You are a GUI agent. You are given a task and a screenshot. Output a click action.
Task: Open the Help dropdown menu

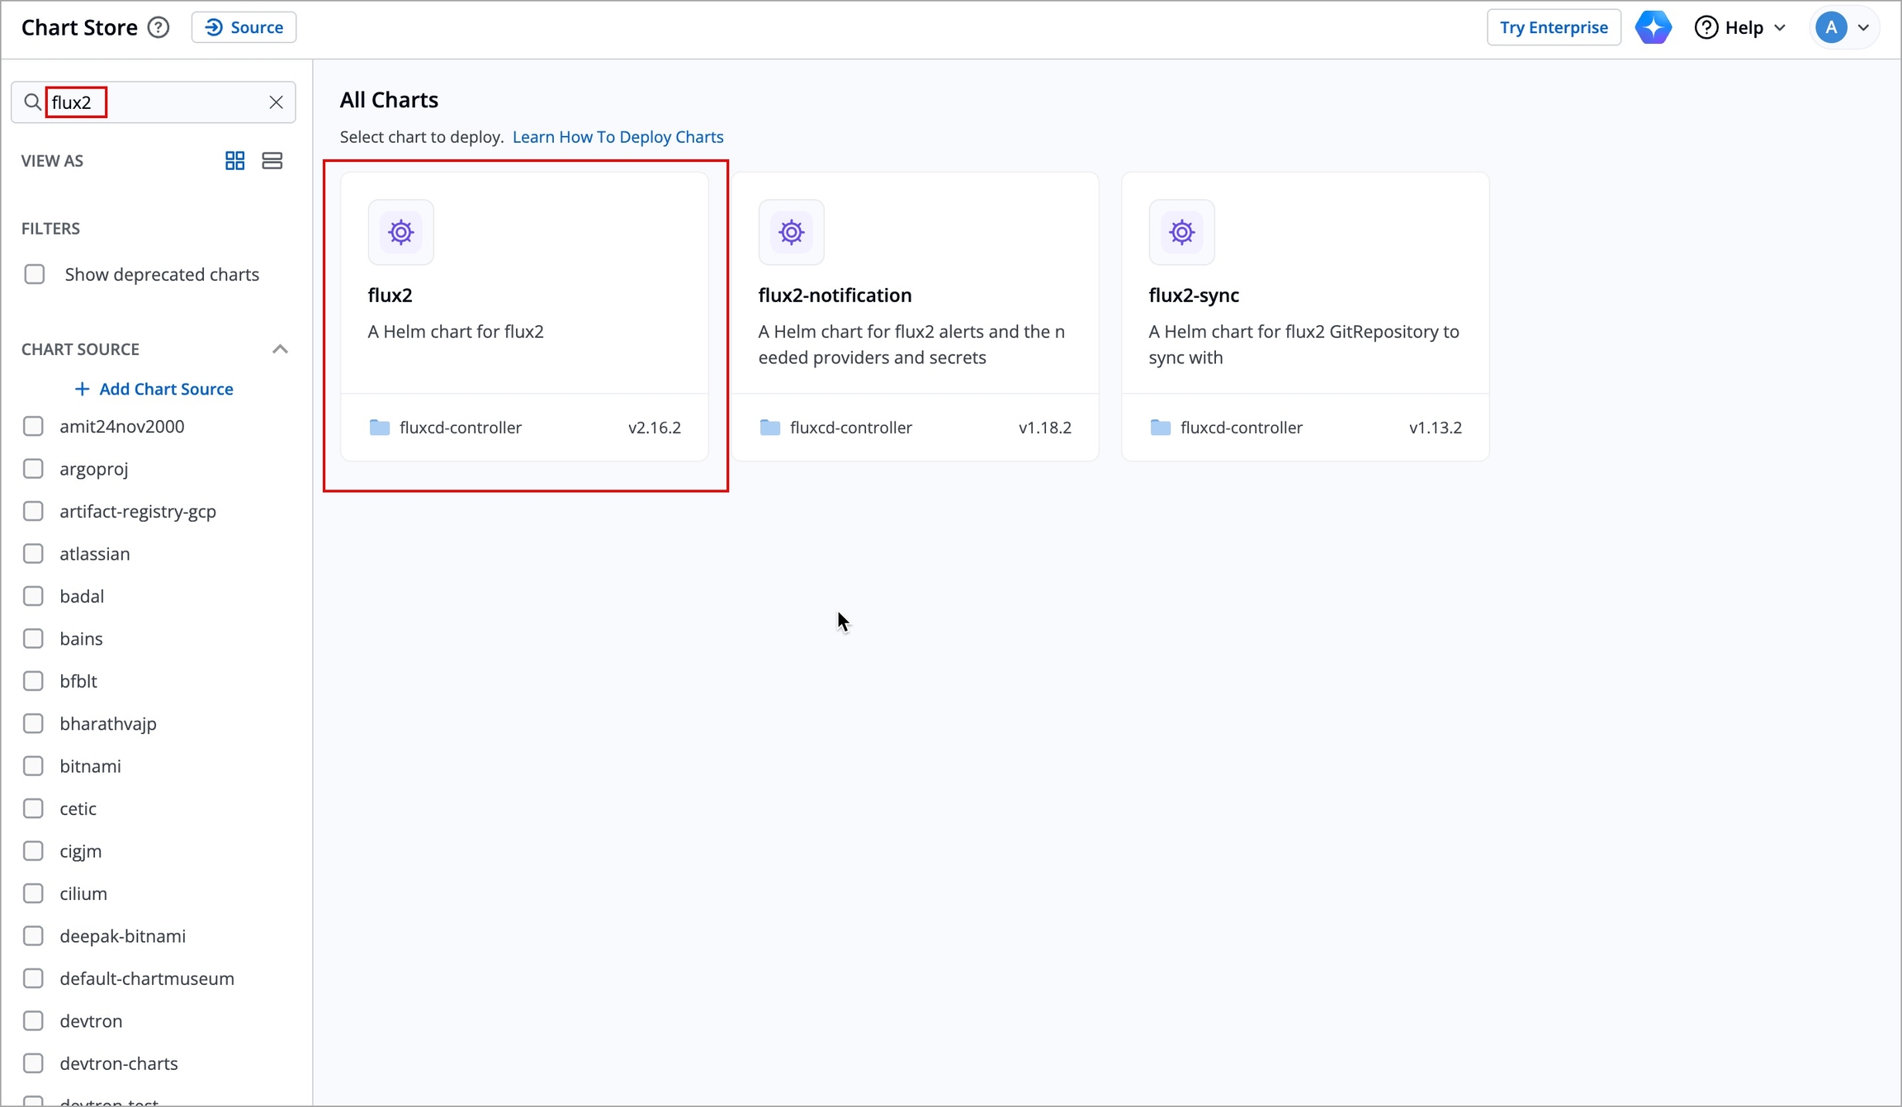1740,27
